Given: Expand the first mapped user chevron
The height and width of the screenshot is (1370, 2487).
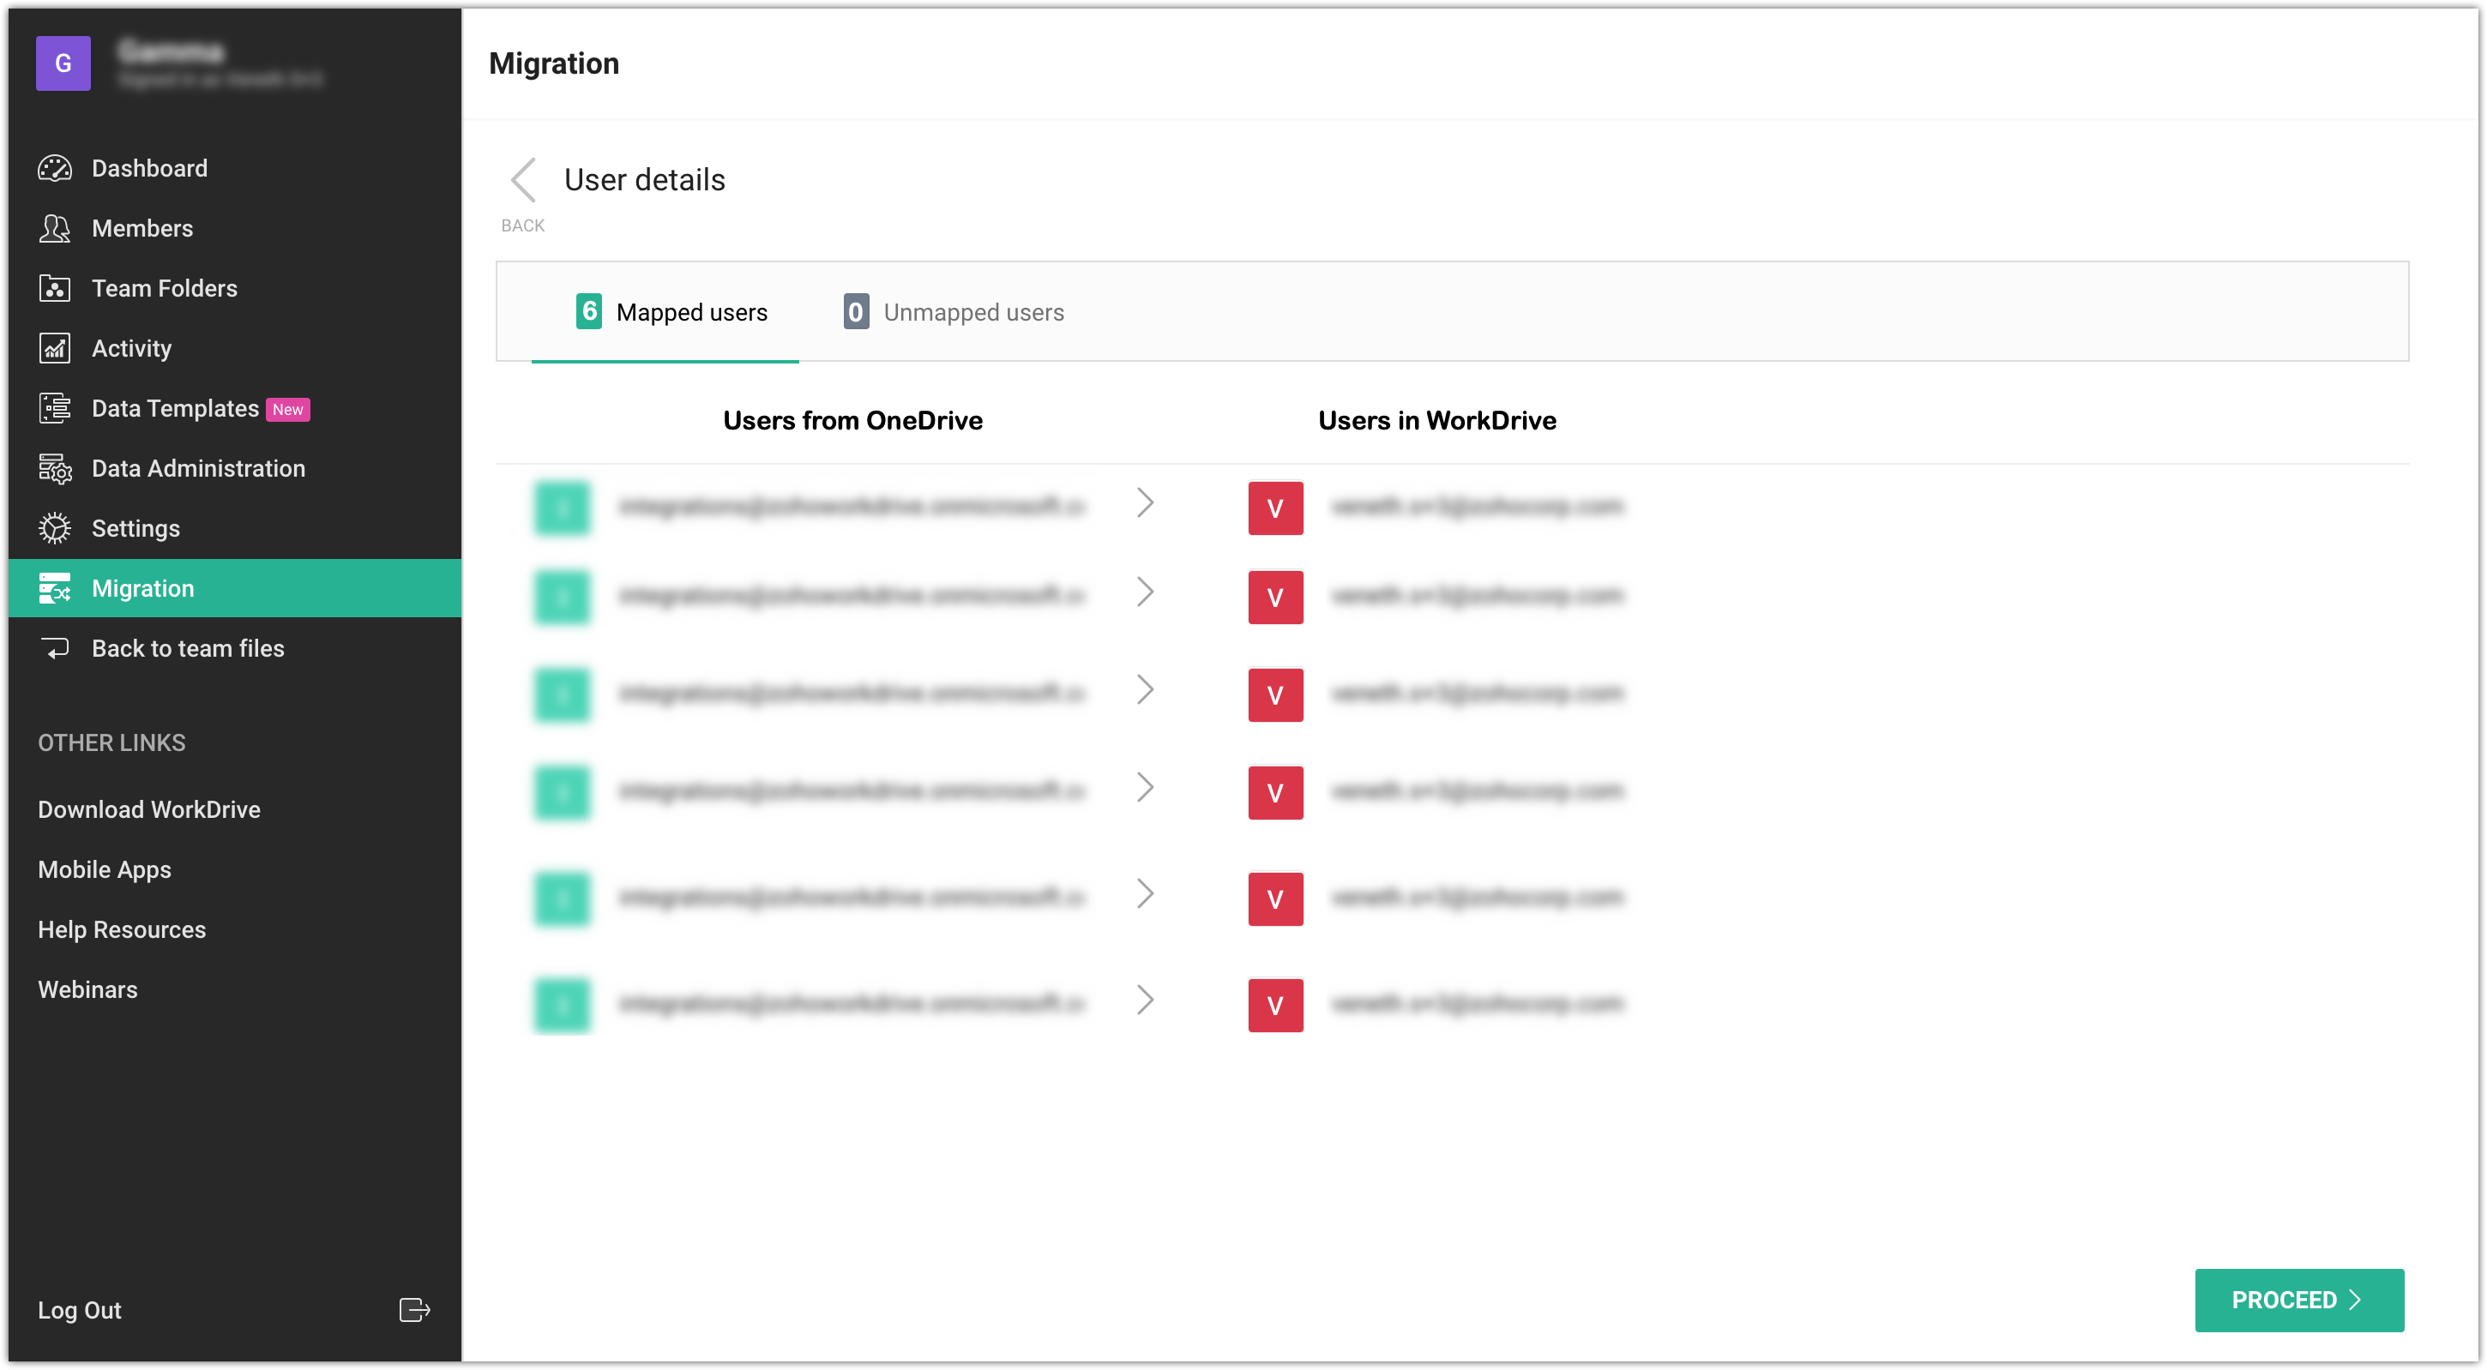Looking at the screenshot, I should tap(1145, 503).
